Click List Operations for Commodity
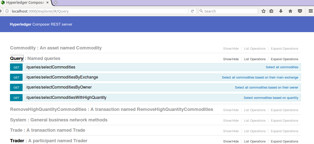This screenshot has height=144, width=314. pyautogui.click(x=255, y=49)
